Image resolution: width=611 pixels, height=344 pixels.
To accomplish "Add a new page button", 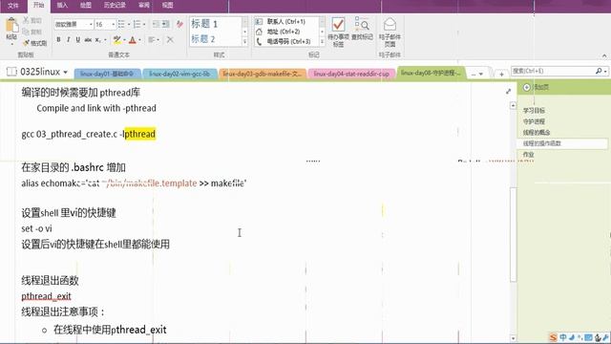I will point(537,87).
